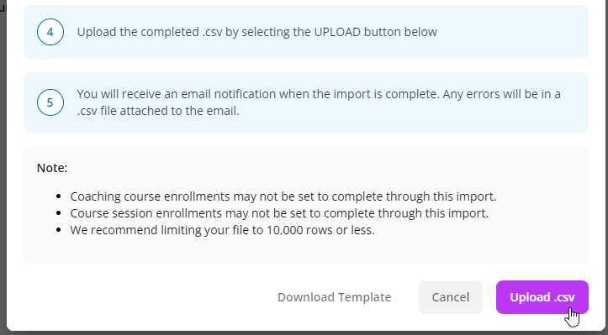The width and height of the screenshot is (608, 335).
Task: Cancel the import dialog
Action: pos(451,297)
